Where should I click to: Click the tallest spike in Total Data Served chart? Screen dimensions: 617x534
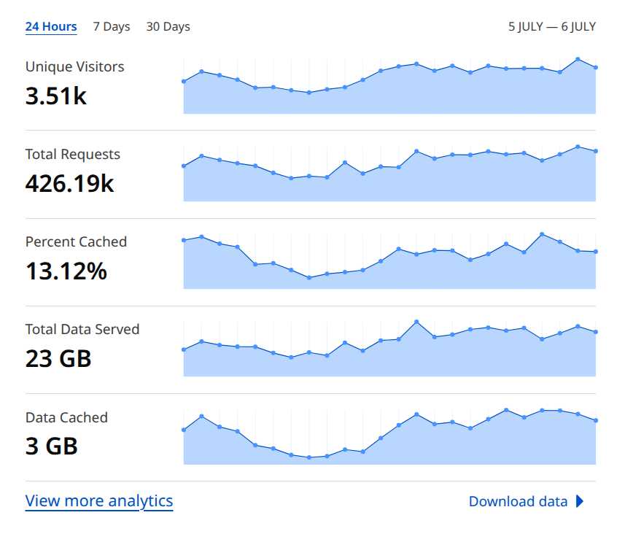[416, 322]
